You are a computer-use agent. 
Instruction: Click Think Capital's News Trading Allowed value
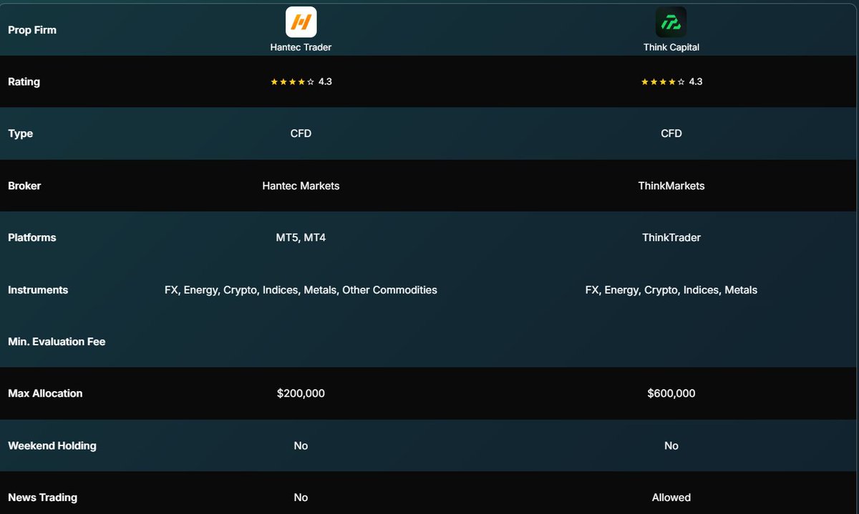pos(671,498)
